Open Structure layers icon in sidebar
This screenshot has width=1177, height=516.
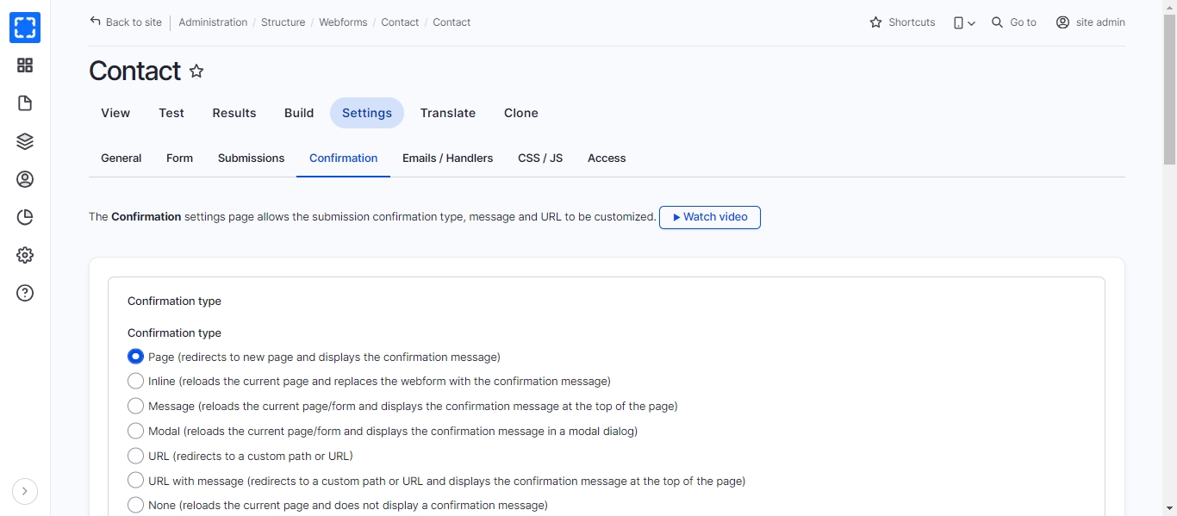point(25,141)
